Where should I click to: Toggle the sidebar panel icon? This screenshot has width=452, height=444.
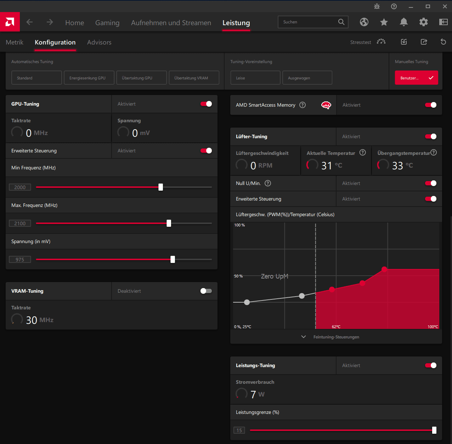(443, 22)
